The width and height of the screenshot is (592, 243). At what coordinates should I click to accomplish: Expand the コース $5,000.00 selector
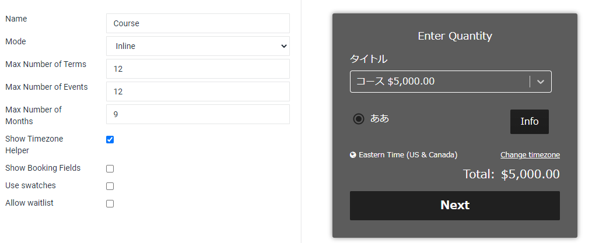[x=440, y=82]
